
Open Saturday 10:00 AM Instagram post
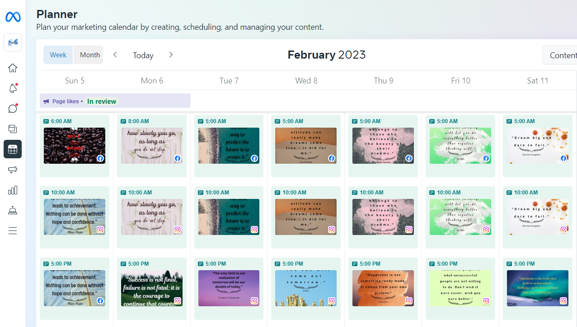(x=538, y=217)
